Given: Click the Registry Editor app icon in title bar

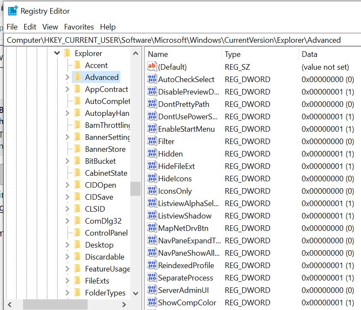Looking at the screenshot, I should (x=13, y=11).
